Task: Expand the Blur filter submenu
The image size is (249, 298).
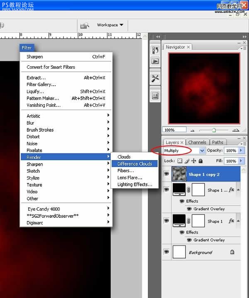Action: tap(66, 123)
